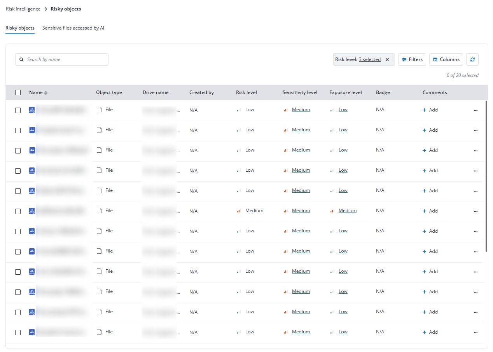Open the three-dot menu on first row

pyautogui.click(x=476, y=110)
